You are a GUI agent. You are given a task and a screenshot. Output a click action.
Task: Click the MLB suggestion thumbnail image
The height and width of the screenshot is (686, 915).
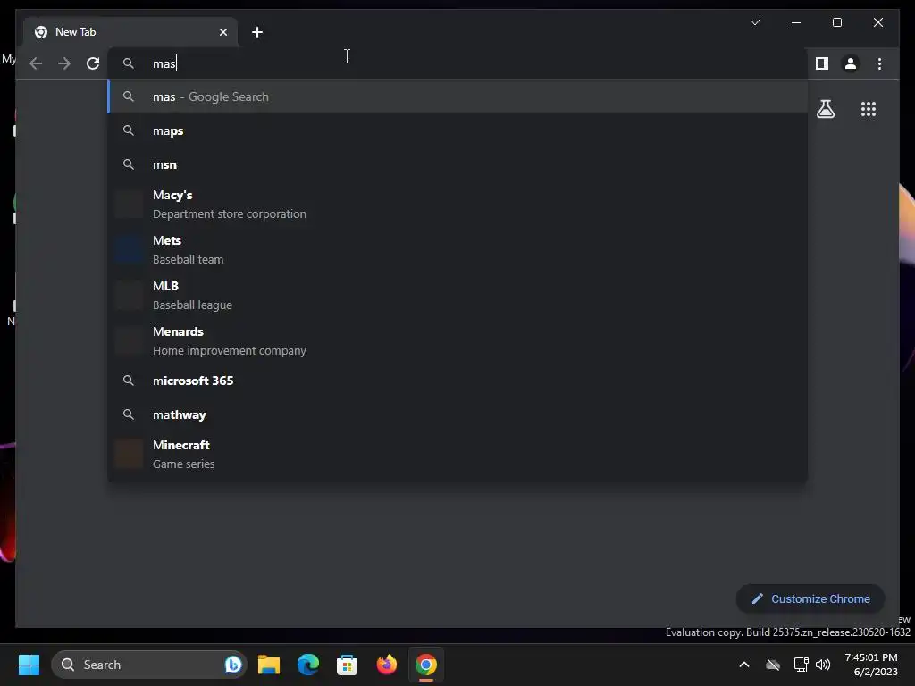(129, 295)
